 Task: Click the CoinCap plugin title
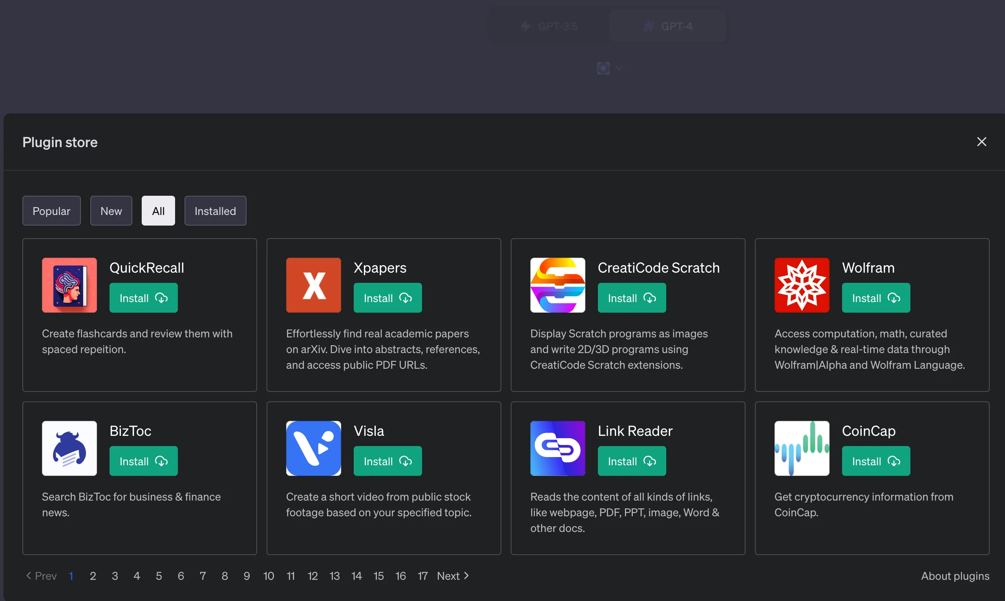pyautogui.click(x=868, y=431)
